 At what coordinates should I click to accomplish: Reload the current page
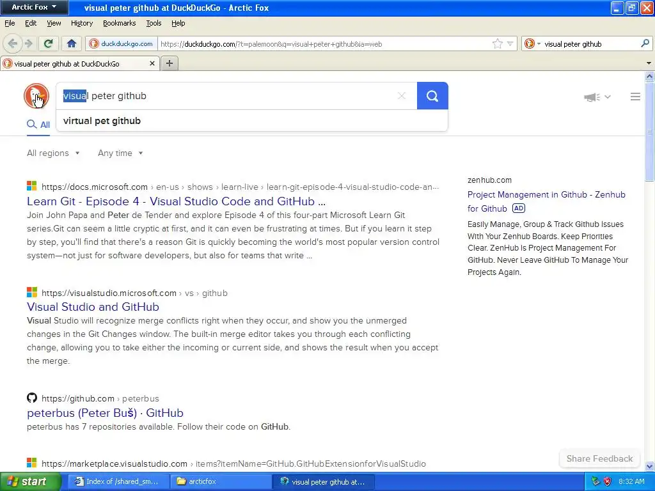pos(48,43)
